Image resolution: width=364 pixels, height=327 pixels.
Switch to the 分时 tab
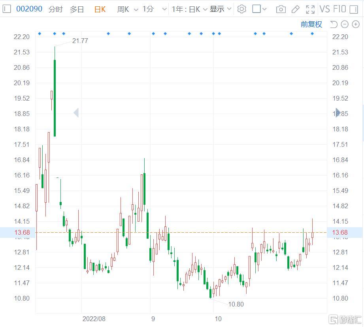pyautogui.click(x=56, y=9)
